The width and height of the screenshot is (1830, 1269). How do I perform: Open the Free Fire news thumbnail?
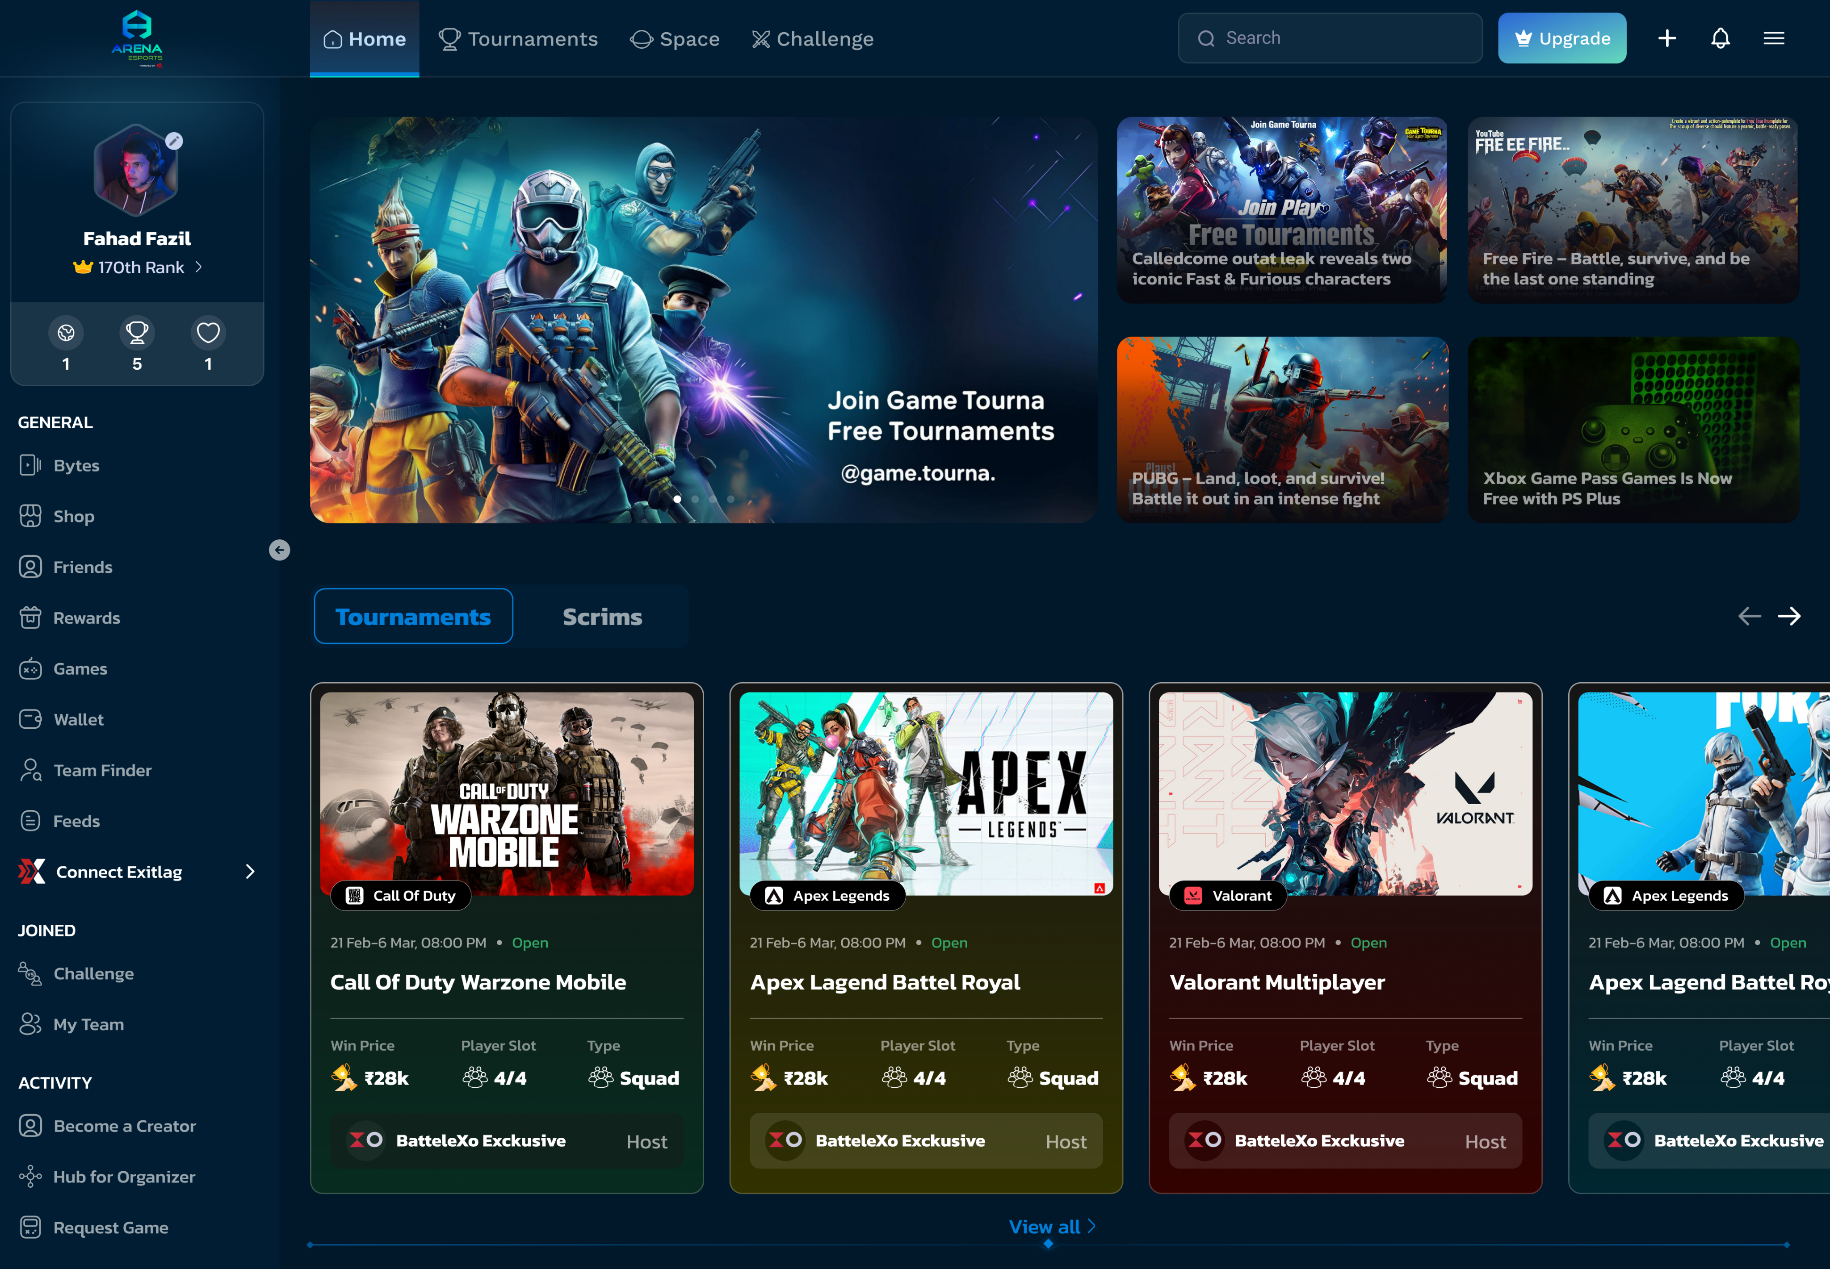tap(1633, 210)
